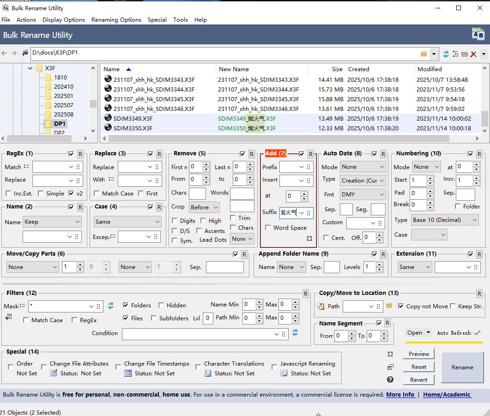Toggle the Copy not Move checkbox
The image size is (490, 416).
[x=401, y=306]
